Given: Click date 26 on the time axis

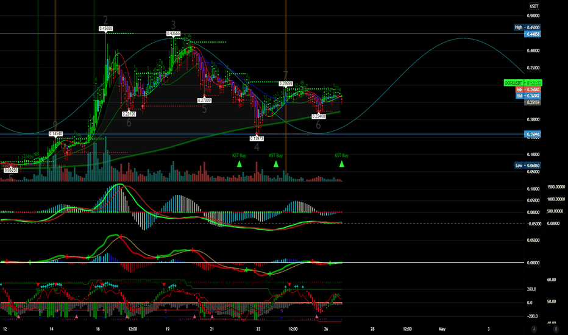Looking at the screenshot, I should [326, 329].
